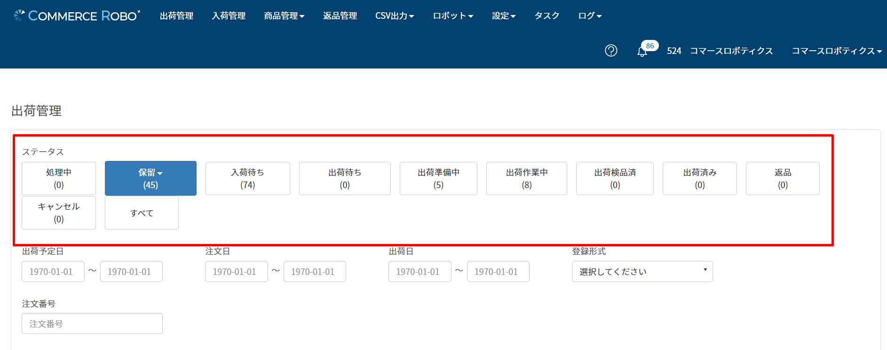The width and height of the screenshot is (887, 350).
Task: Filter by 出荷作業中 (8) status
Action: coord(527,178)
